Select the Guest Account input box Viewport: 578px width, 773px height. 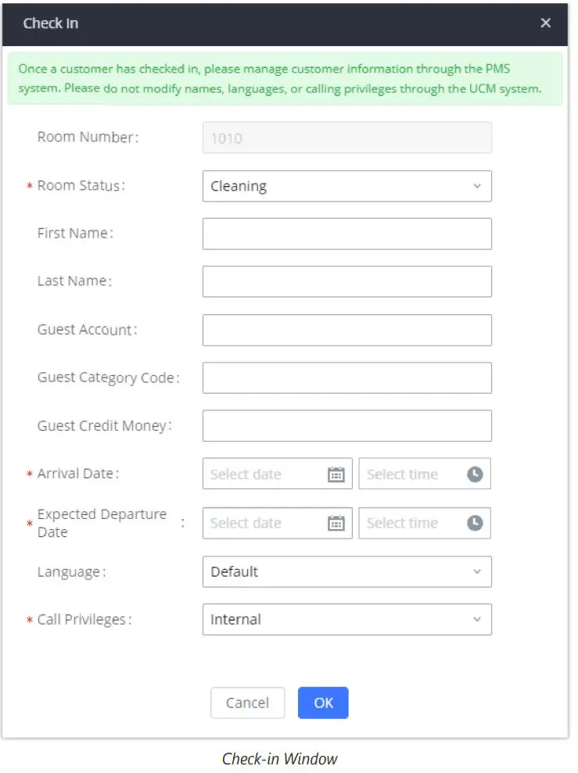[346, 330]
